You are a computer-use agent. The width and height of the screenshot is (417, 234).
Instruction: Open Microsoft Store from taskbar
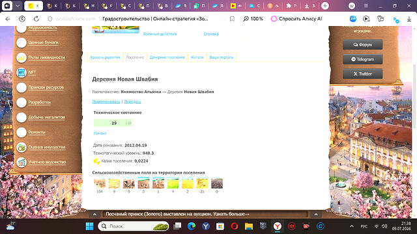click(220, 226)
